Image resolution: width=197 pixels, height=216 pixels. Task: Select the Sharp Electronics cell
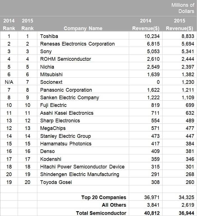[x=83, y=120]
